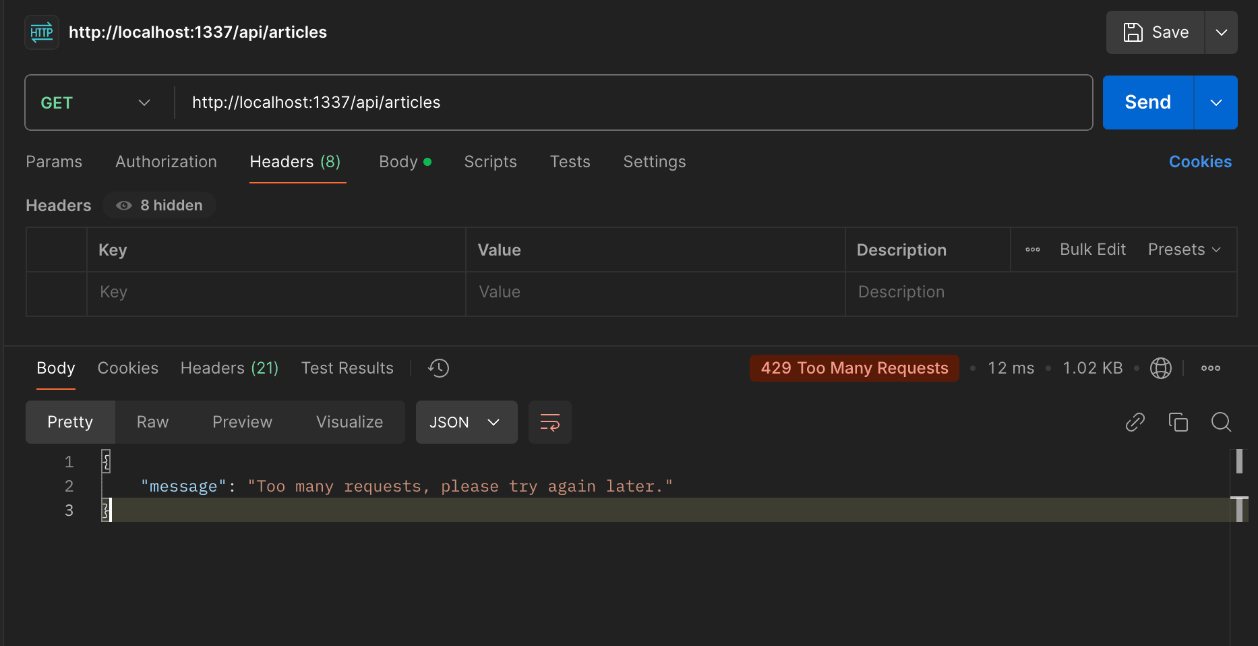
Task: Open the Cookies link
Action: 1200,162
